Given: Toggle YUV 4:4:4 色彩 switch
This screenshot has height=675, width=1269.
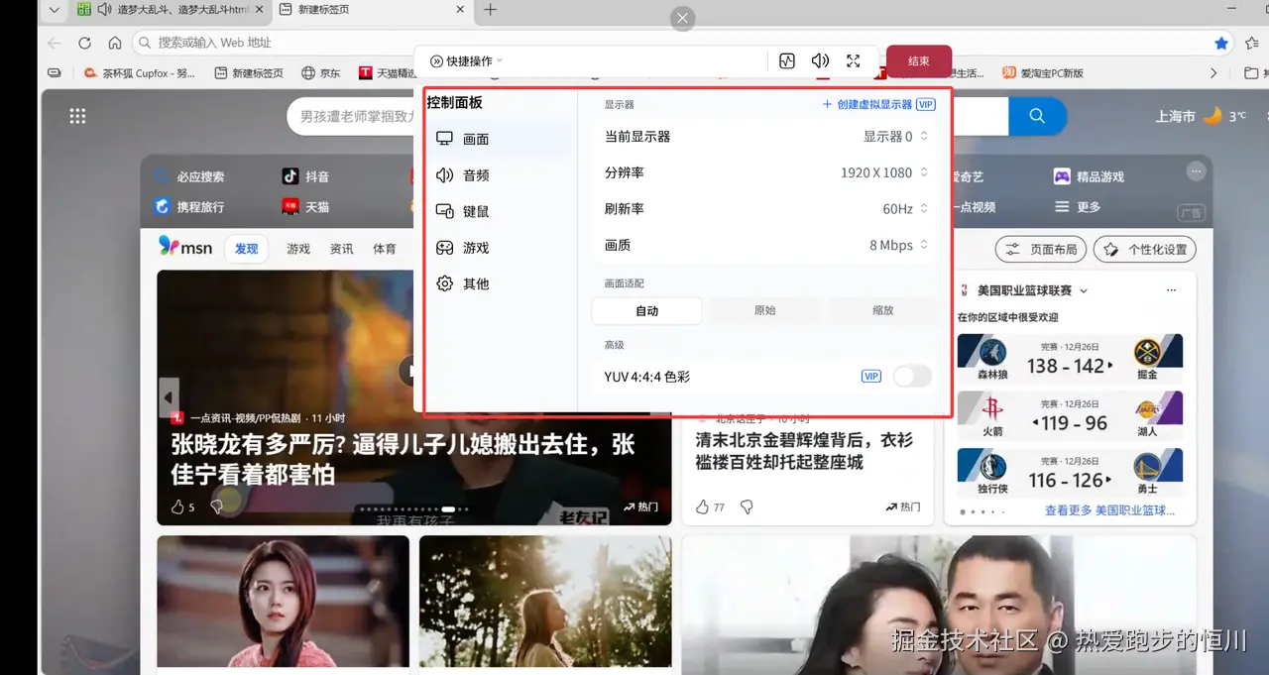Looking at the screenshot, I should click(911, 376).
